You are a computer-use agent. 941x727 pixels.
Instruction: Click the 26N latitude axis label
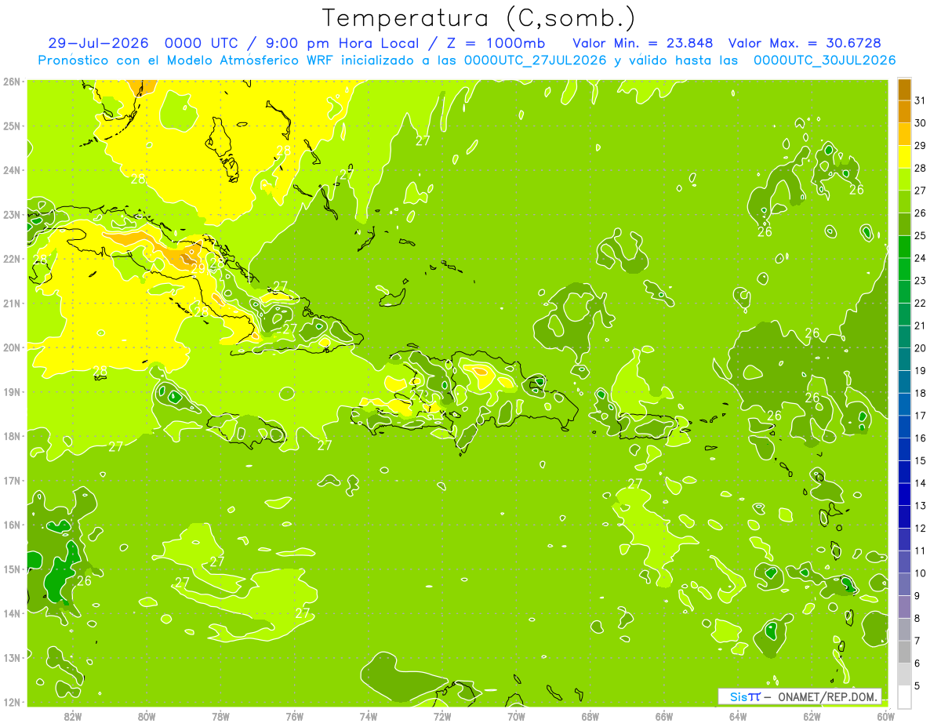[x=12, y=82]
